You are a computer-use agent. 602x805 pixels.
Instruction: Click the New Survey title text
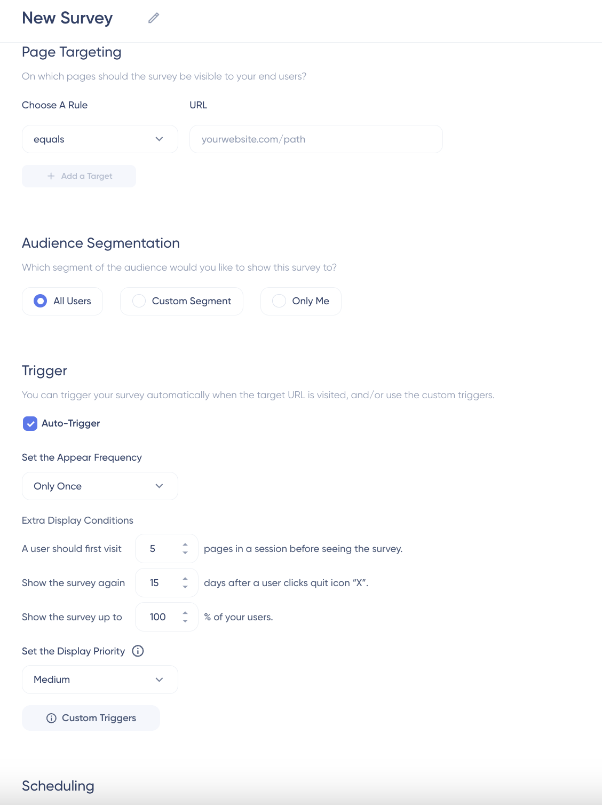(67, 18)
